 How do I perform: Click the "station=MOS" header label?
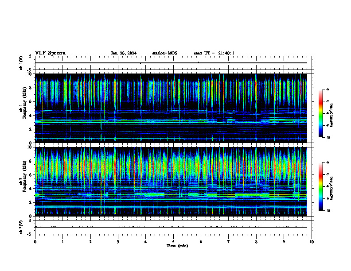165,53
